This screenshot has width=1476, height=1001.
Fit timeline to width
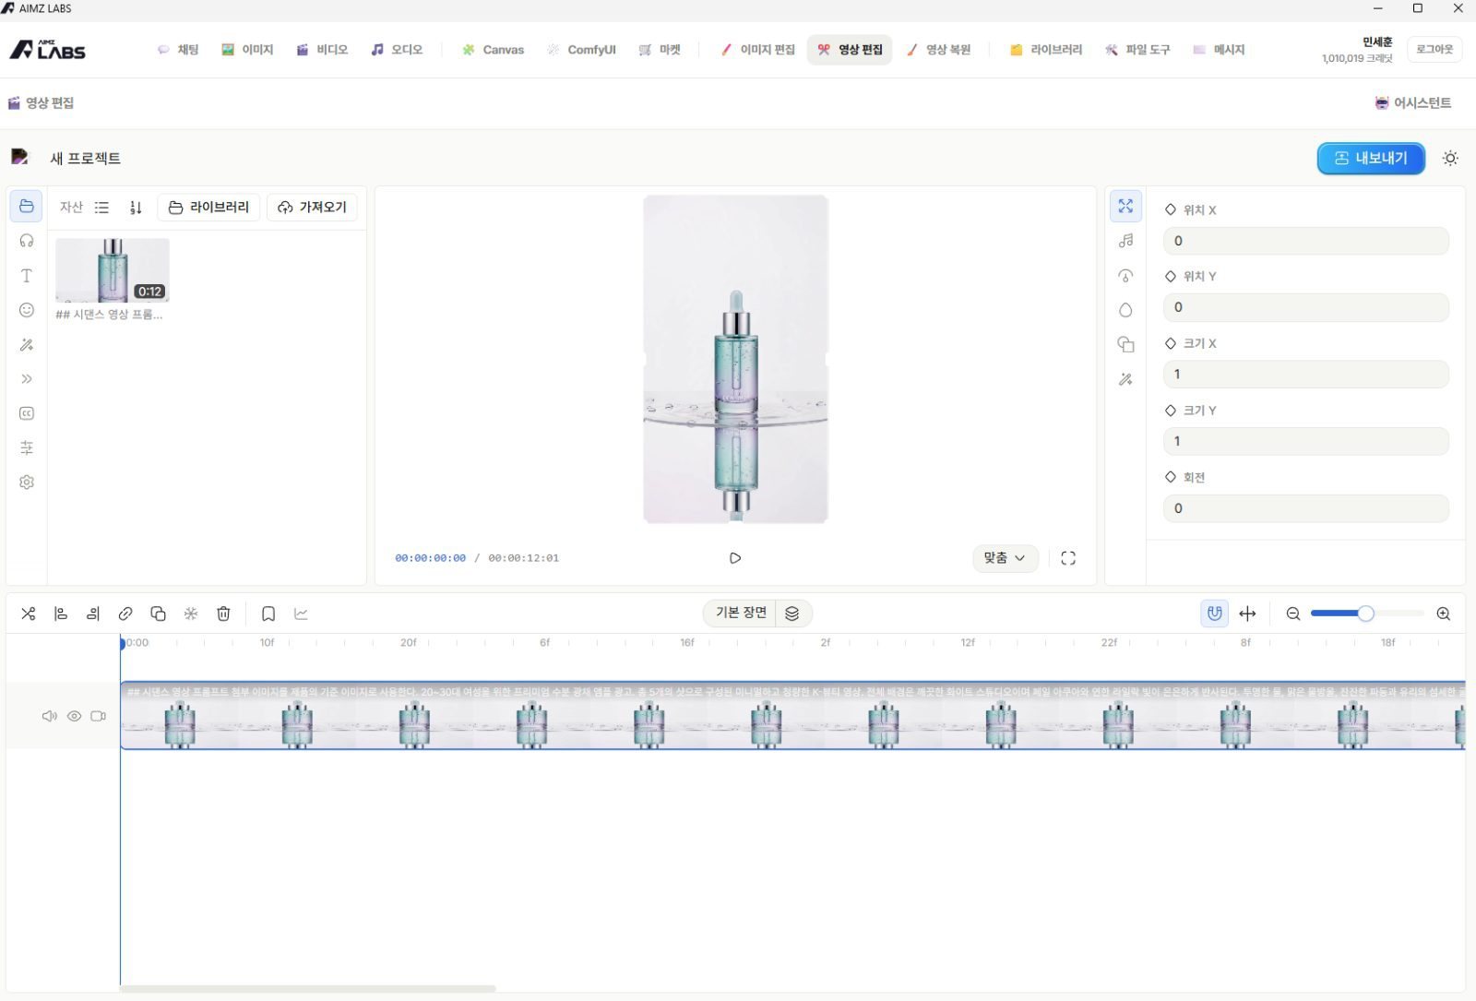(1247, 614)
